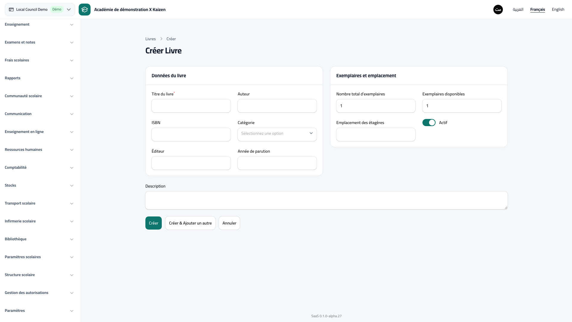Expand the Transport scolaire section
Screen dimensions: 572x322
39,203
